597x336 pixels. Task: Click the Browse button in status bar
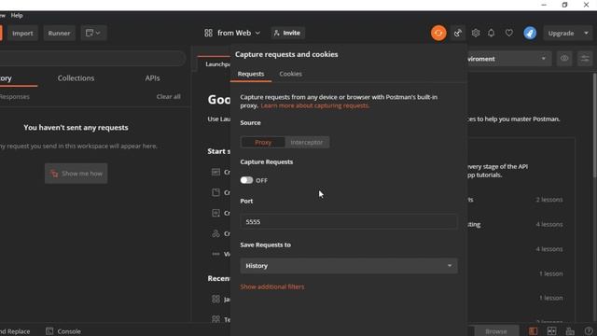coord(496,331)
